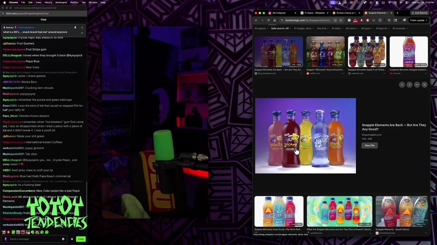437x245 pixels.
Task: Open DuckDuckGo extension icon in toolbar
Action: [368, 20]
